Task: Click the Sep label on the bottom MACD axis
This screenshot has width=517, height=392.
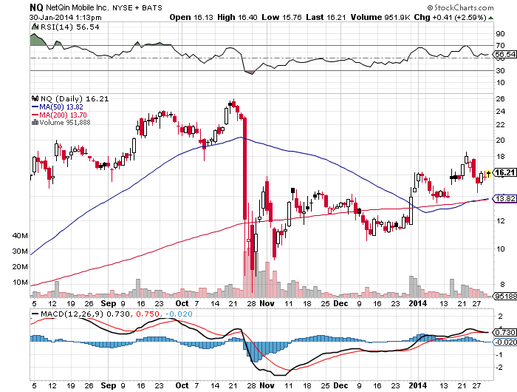Action: [x=109, y=385]
